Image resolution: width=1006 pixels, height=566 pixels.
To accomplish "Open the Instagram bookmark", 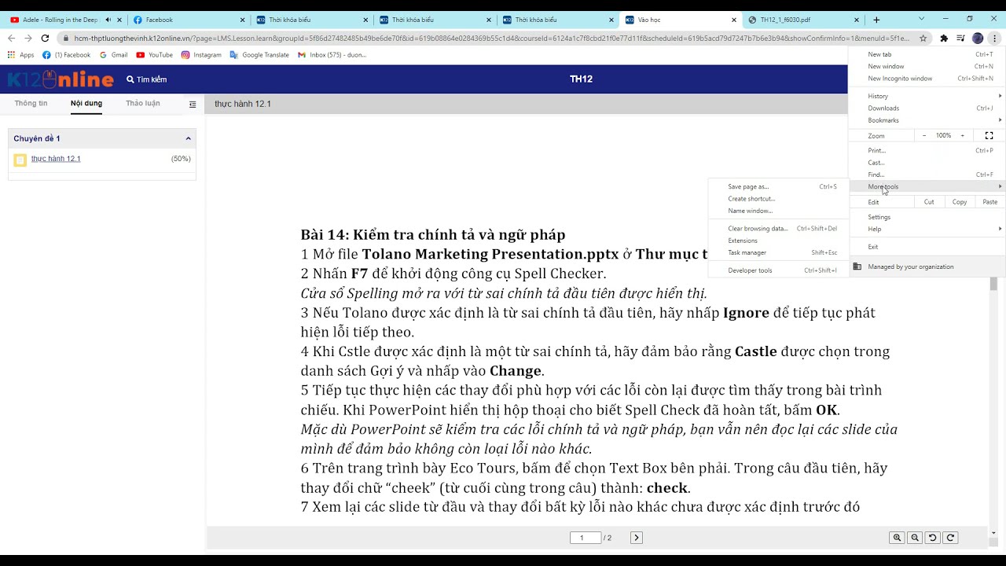I will (x=201, y=55).
